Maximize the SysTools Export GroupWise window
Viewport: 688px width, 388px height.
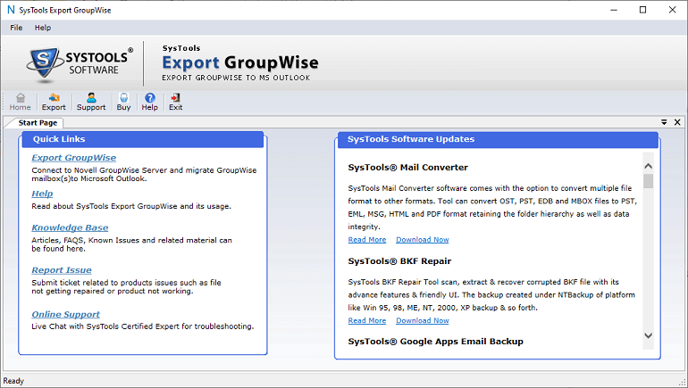click(x=642, y=10)
